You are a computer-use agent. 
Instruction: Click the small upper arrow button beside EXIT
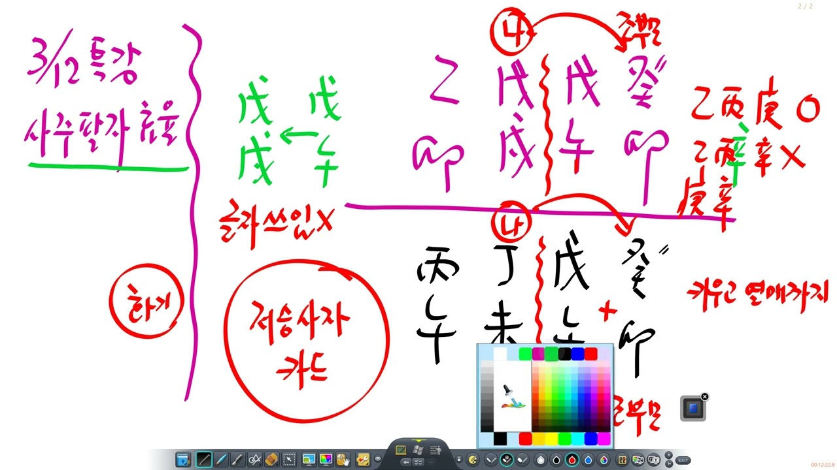[669, 455]
